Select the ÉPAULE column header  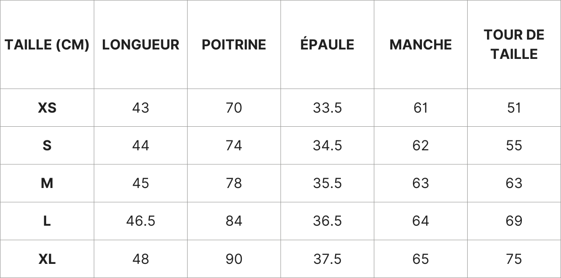tap(327, 45)
